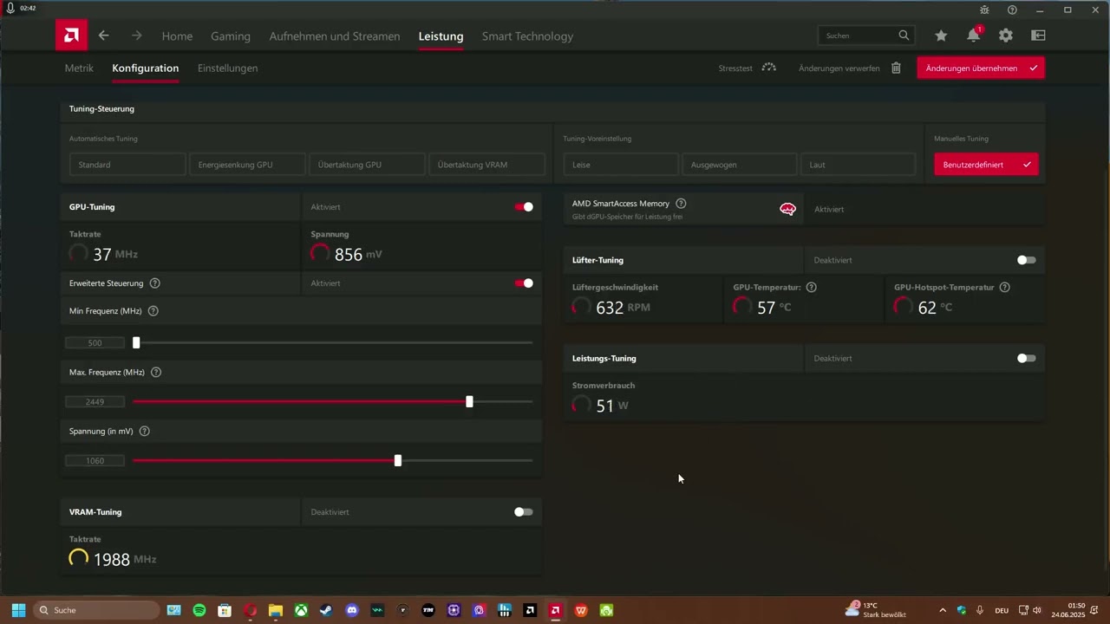Switch to the Metrik subtab
Screen dimensions: 1110x624
(x=79, y=68)
